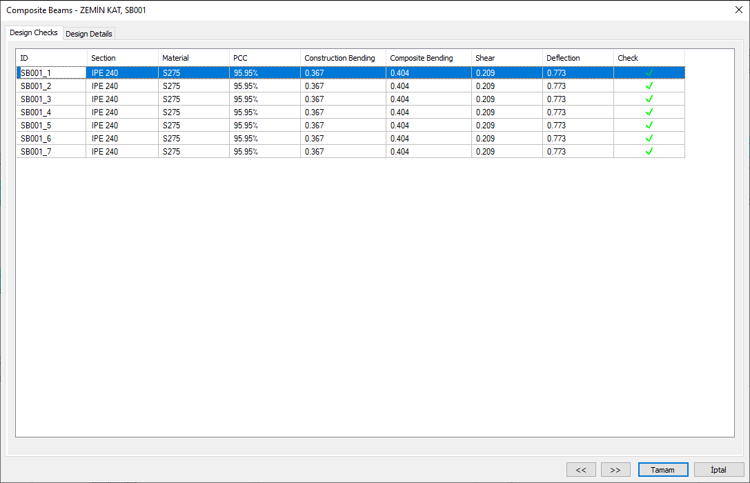
Task: Switch to the Design Details tab
Action: point(89,34)
